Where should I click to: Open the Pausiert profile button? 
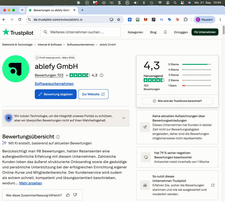204,19
